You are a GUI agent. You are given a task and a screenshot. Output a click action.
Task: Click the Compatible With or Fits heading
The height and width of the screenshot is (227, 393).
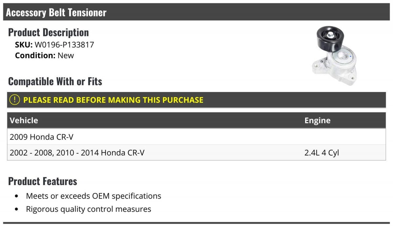[x=55, y=81]
